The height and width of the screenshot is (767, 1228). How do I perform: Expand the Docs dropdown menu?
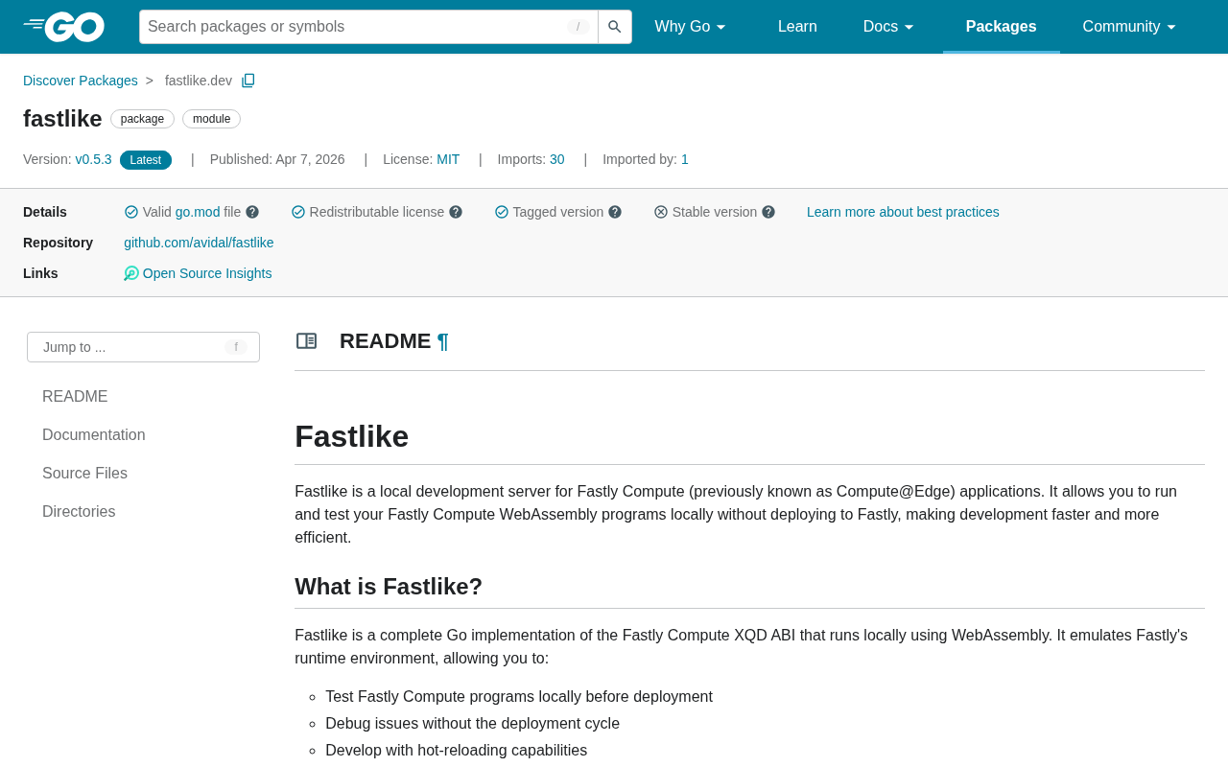[x=889, y=27]
